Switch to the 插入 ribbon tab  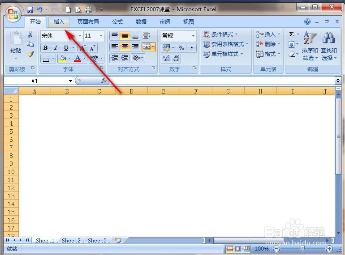59,22
